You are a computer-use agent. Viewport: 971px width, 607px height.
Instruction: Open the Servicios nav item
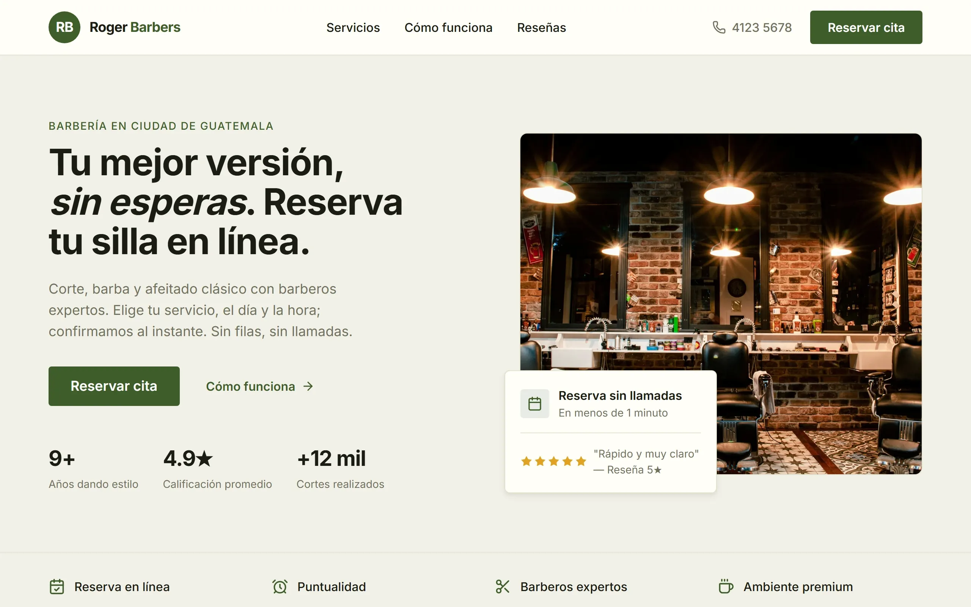(353, 28)
